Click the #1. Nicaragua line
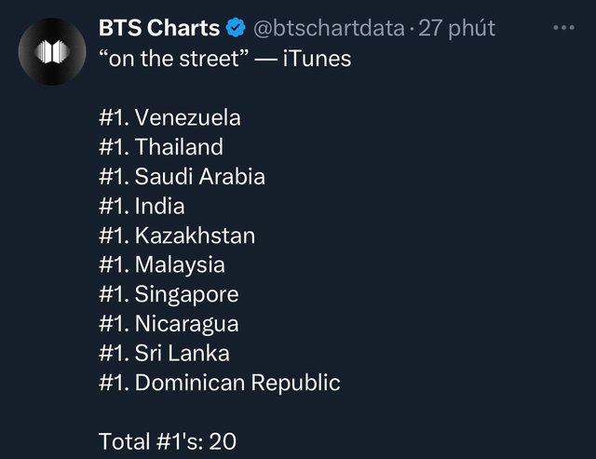The image size is (596, 459). [x=169, y=324]
